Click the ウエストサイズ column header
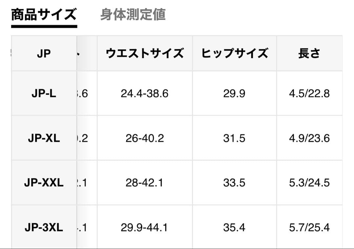354x249 pixels. pos(145,53)
